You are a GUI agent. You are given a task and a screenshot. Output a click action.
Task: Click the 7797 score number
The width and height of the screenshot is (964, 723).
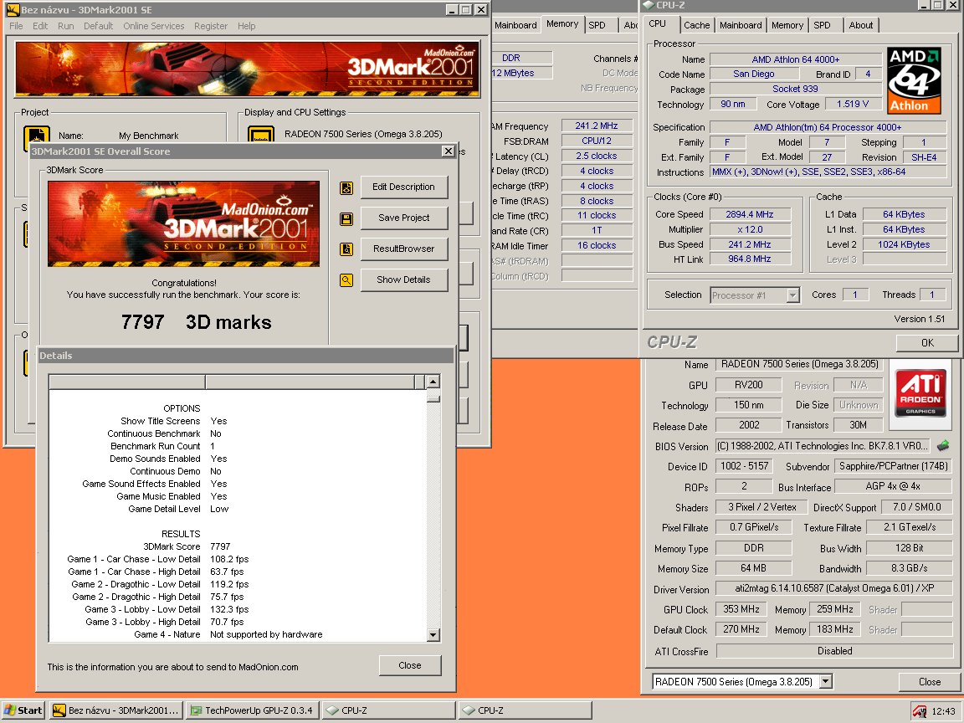click(142, 322)
